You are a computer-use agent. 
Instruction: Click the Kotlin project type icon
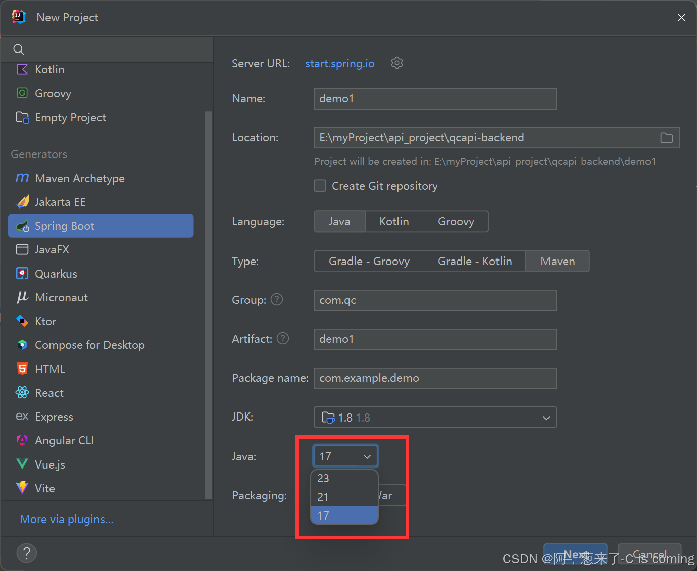pos(22,69)
